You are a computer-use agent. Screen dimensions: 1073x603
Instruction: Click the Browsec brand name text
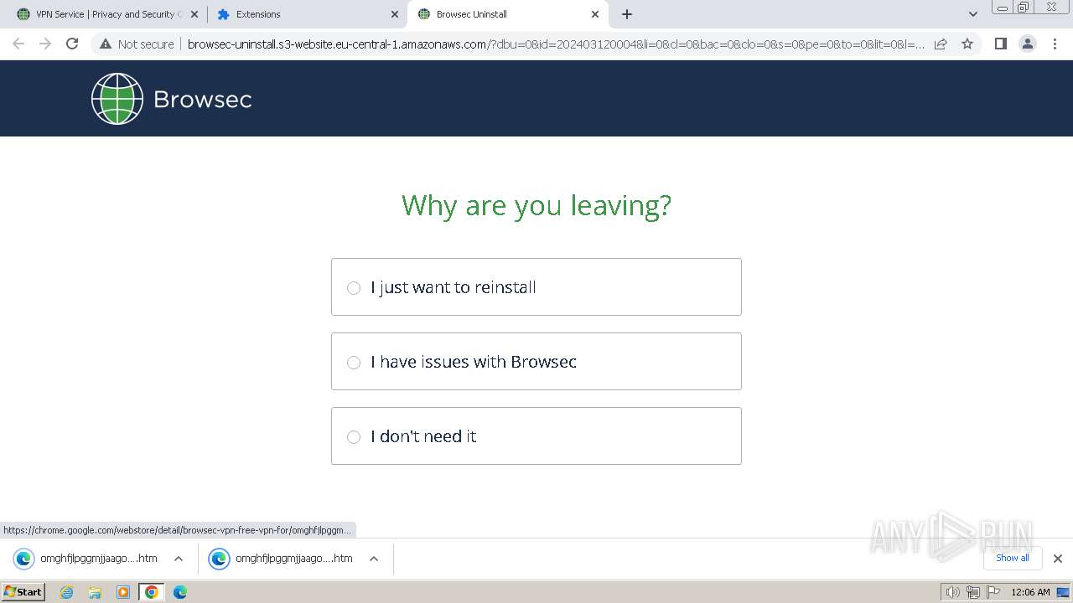(x=203, y=100)
